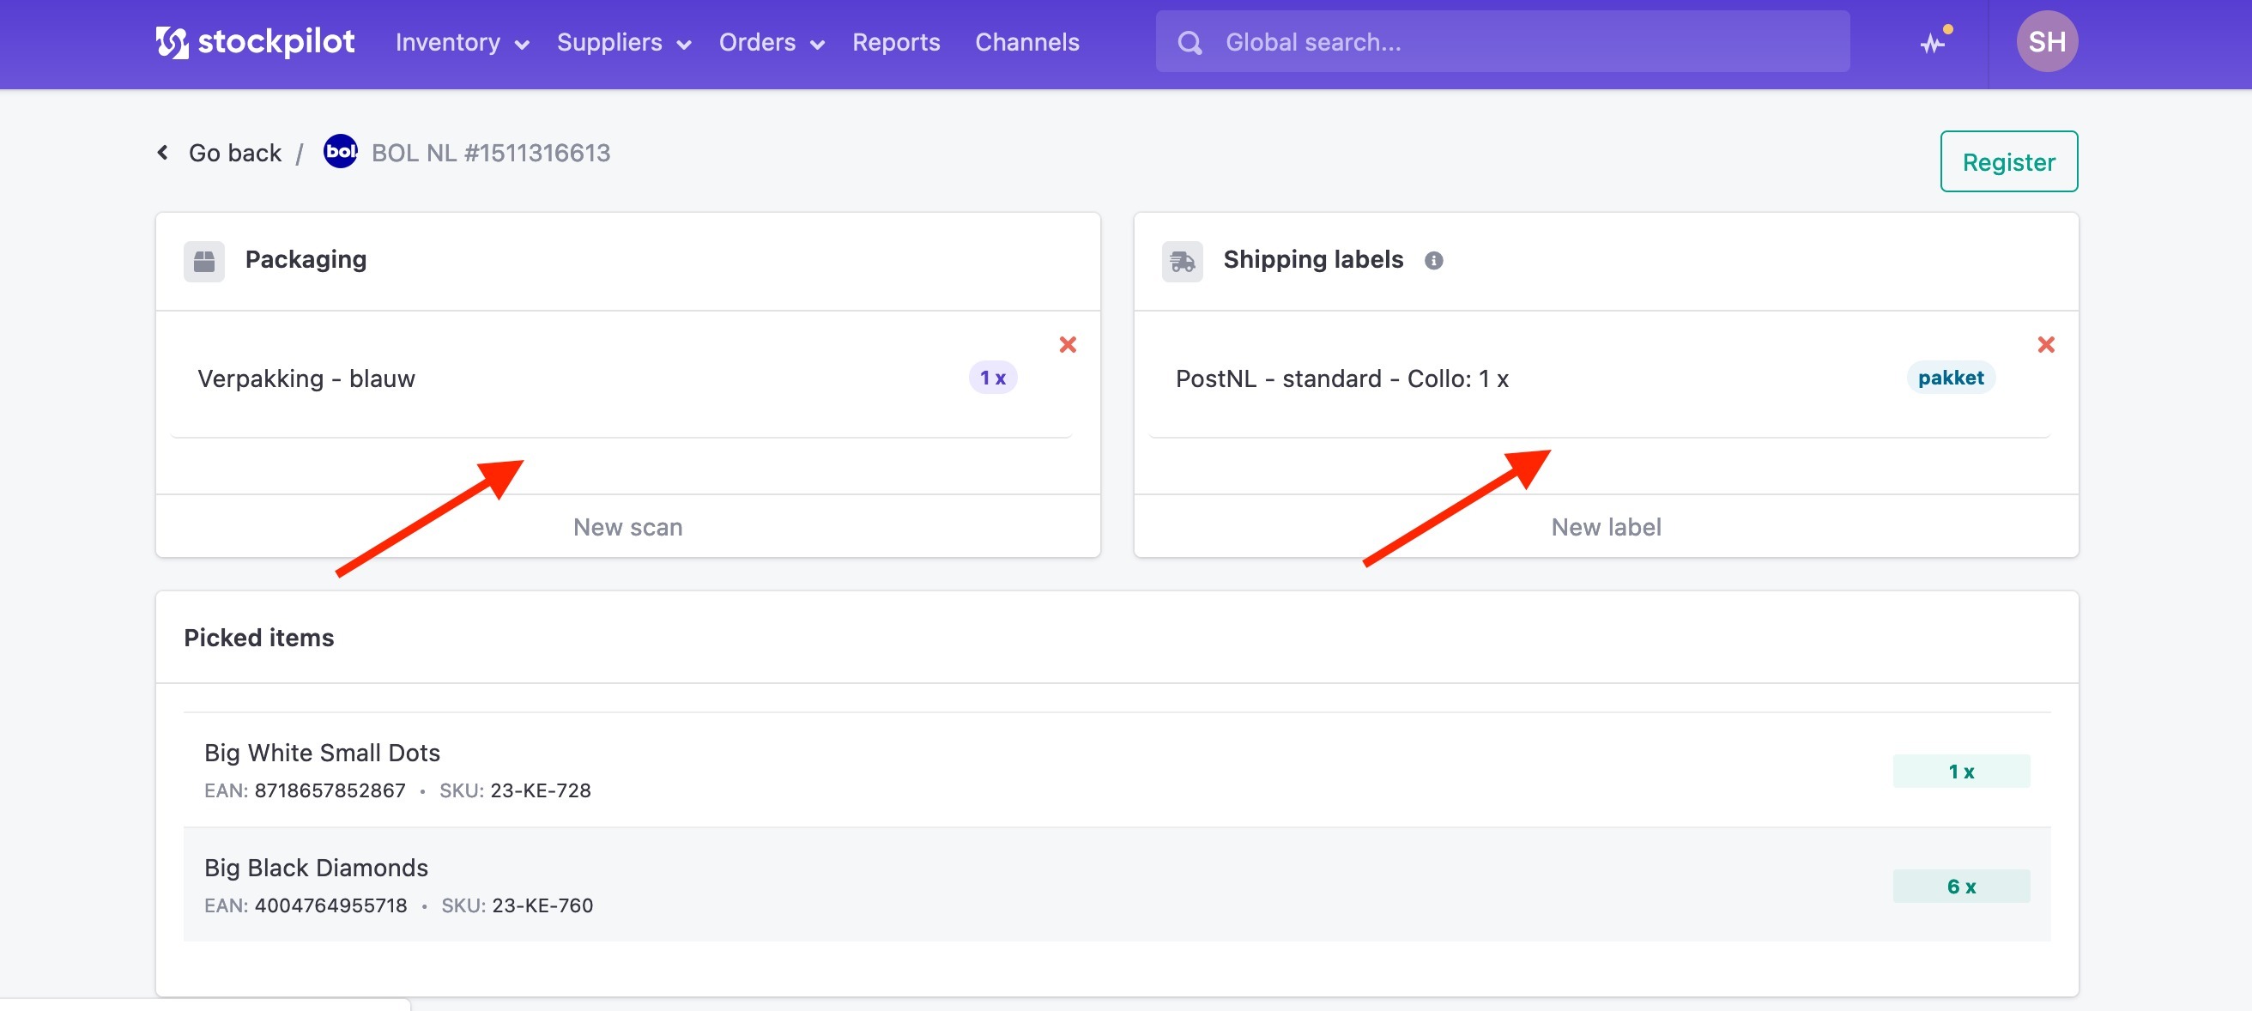The image size is (2252, 1011).
Task: Click the 6 x quantity for Big Black Diamonds
Action: coord(1961,885)
